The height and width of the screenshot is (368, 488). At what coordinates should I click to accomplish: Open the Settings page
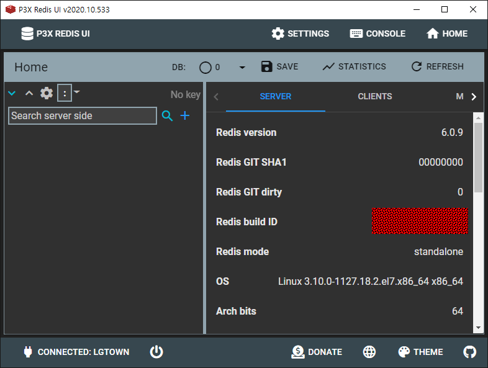tap(300, 34)
